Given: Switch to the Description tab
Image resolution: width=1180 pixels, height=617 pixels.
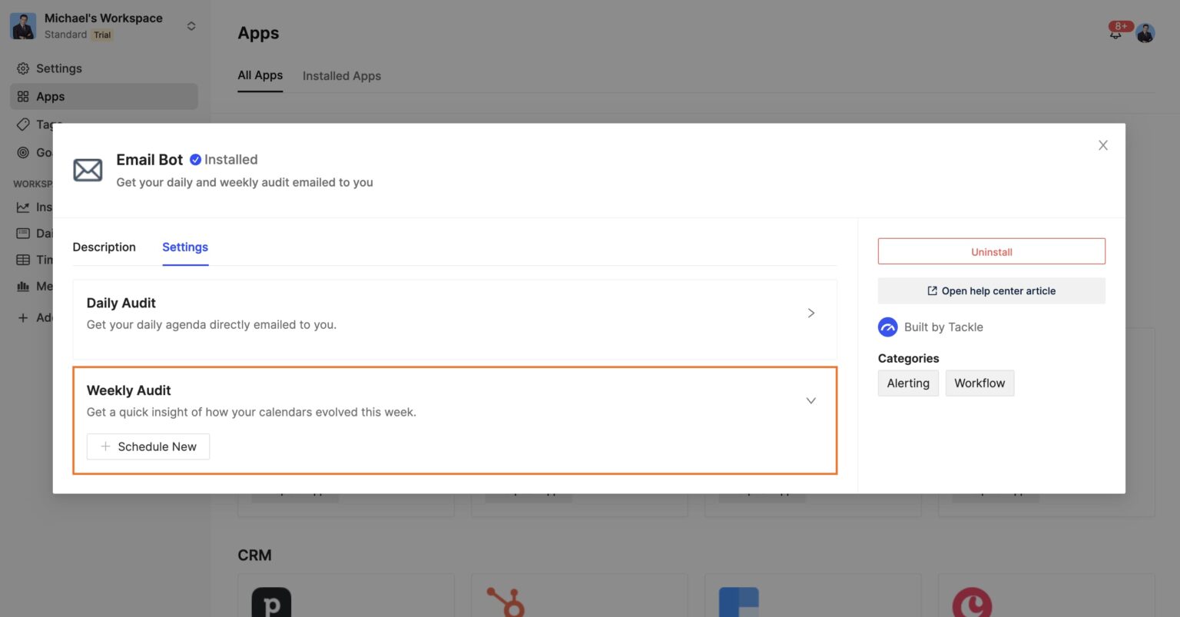Looking at the screenshot, I should [104, 247].
